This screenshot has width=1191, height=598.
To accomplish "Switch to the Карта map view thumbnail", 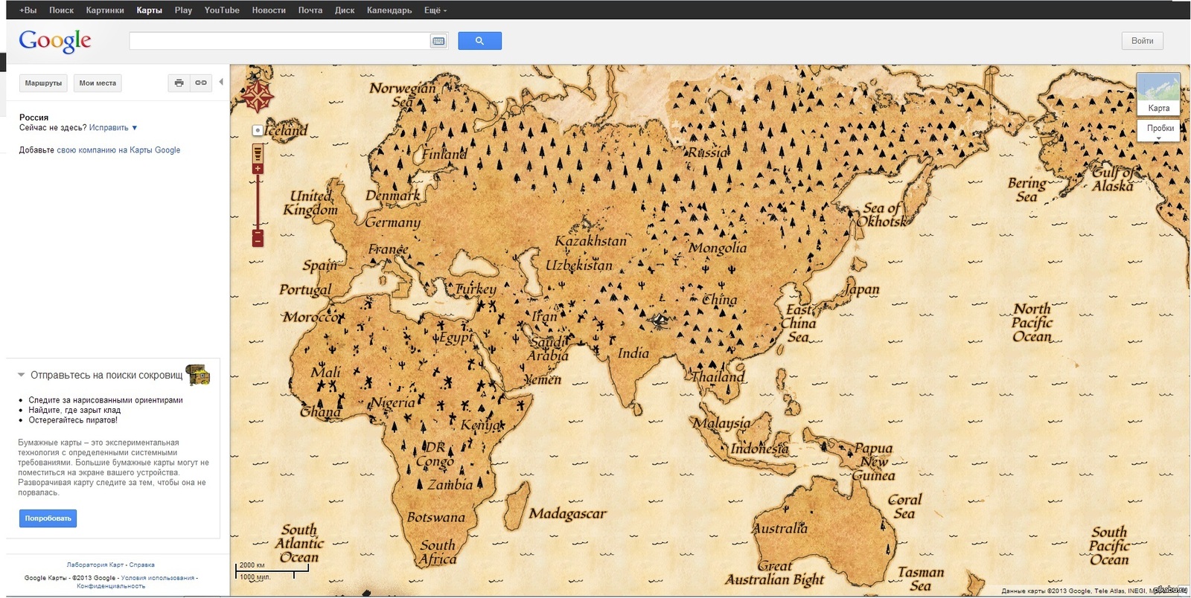I will [x=1158, y=94].
